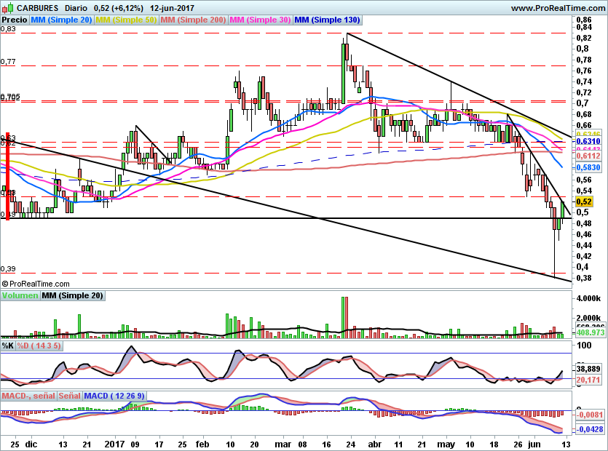Click the © ProRealTime.com copyright text
The image size is (608, 451).
point(36,284)
